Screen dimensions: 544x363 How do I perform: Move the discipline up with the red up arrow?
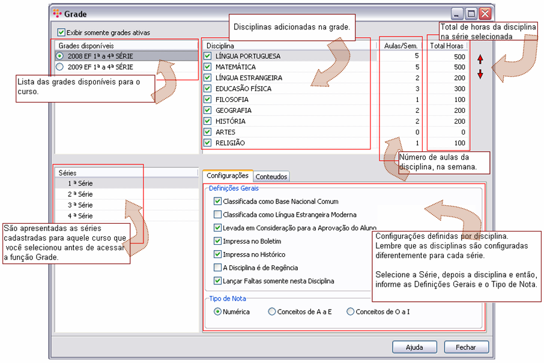point(480,59)
